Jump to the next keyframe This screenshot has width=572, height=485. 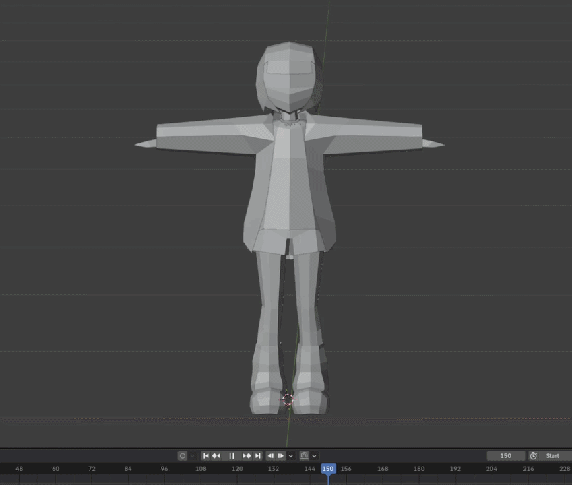(x=247, y=456)
